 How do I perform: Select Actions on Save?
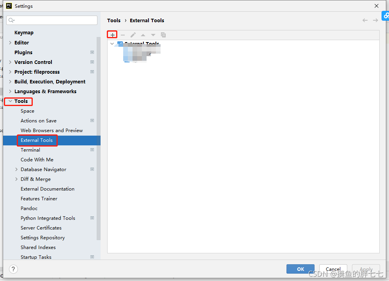[39, 121]
